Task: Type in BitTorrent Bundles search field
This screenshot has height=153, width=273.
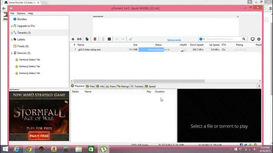Action: pyautogui.click(x=224, y=39)
